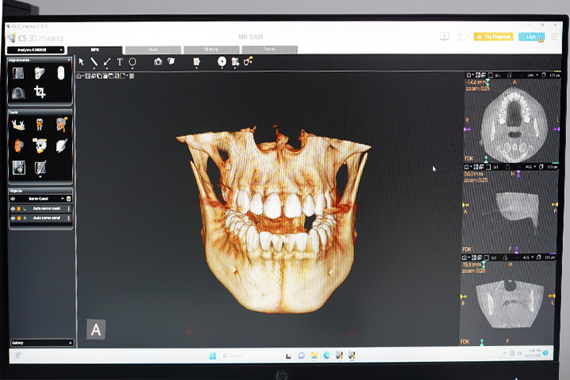The height and width of the screenshot is (380, 570).
Task: Hide the first Auto nerve canal object
Action: point(13,209)
